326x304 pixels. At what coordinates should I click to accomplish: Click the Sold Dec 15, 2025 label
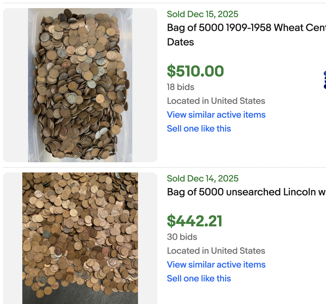click(x=202, y=14)
